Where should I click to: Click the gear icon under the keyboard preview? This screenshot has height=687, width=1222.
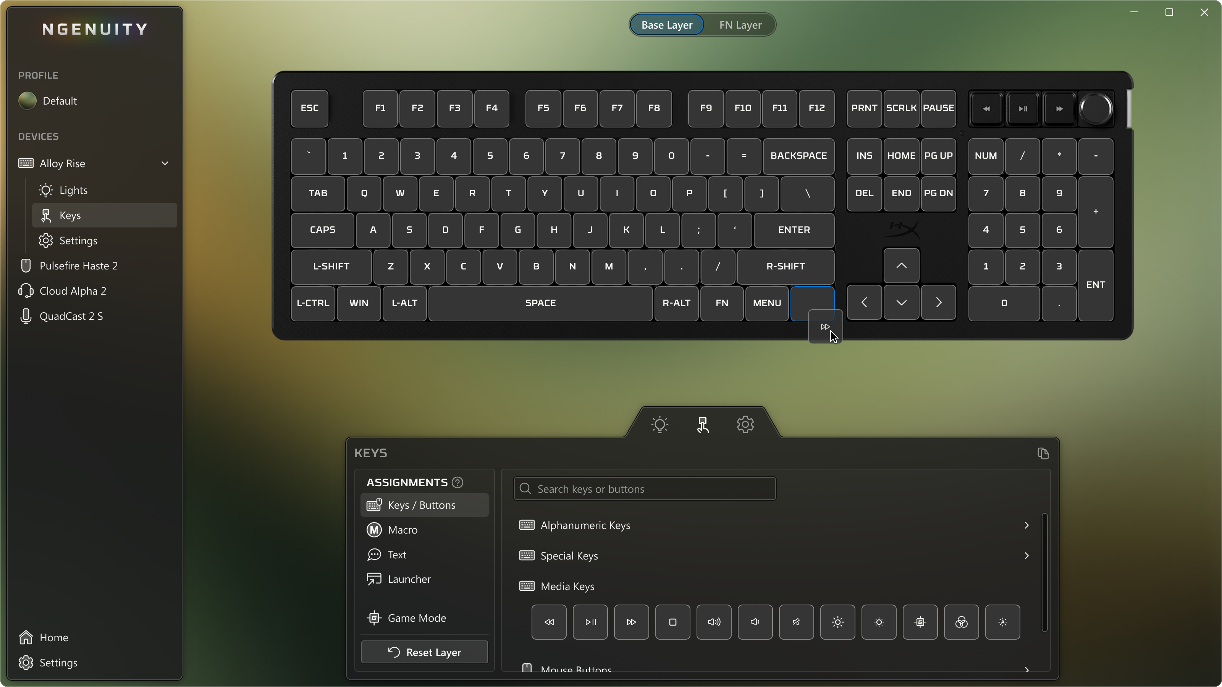coord(745,424)
